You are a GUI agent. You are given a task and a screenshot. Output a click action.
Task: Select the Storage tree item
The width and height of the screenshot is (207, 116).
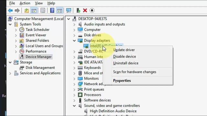tap(26, 62)
